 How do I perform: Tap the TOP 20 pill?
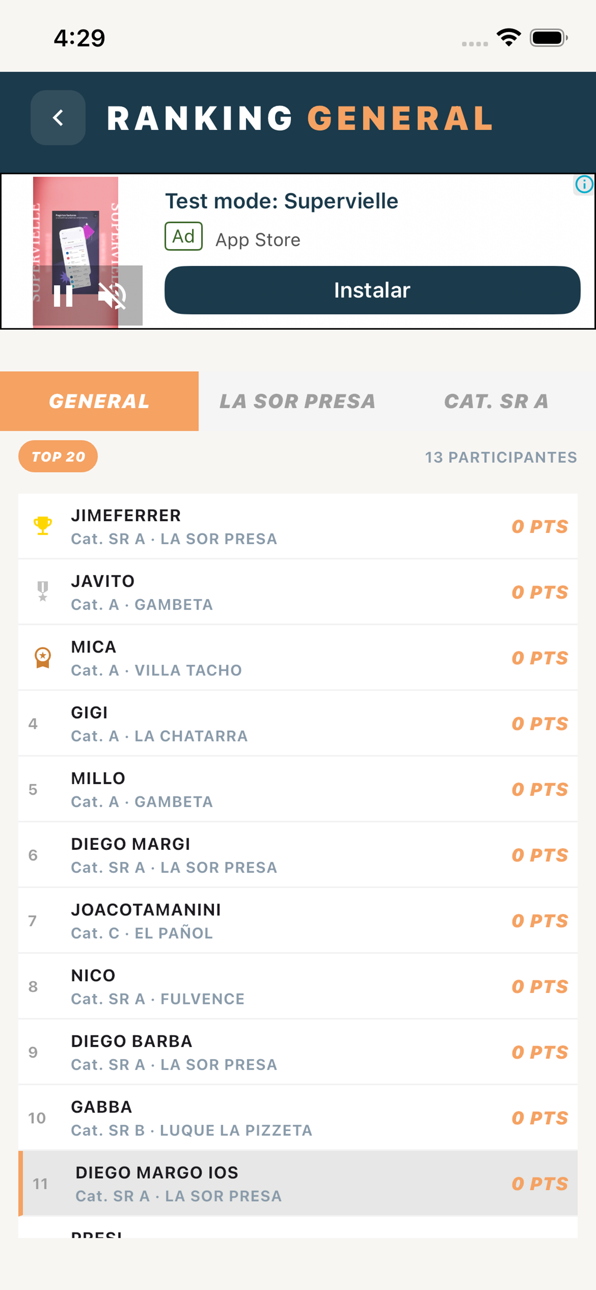(x=58, y=456)
